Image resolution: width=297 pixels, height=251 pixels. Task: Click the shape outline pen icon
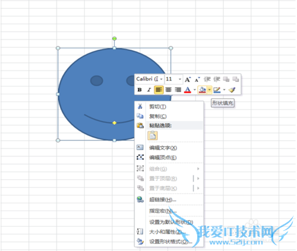pos(217,90)
